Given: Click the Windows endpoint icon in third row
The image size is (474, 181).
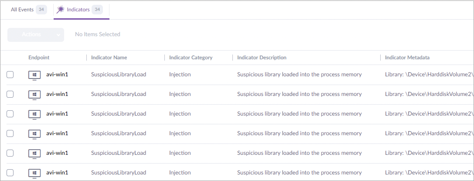Looking at the screenshot, I should tap(34, 114).
